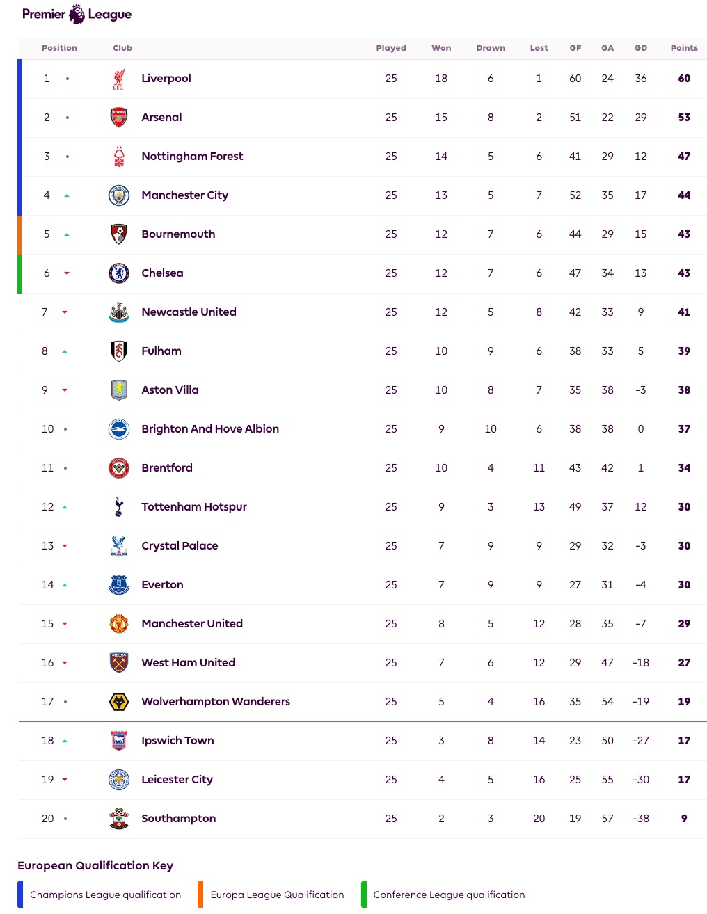Click the Wolverhampton Wanderers wolf badge
The height and width of the screenshot is (914, 707).
tap(119, 702)
